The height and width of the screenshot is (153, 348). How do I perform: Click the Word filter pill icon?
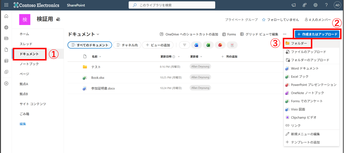pos(196,45)
